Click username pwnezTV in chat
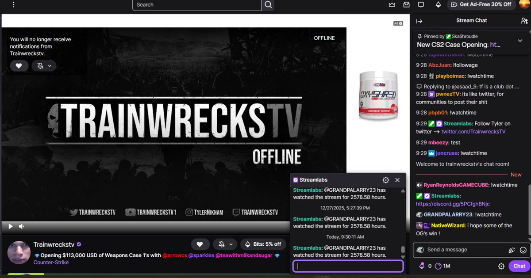This screenshot has height=278, width=531. tap(448, 94)
